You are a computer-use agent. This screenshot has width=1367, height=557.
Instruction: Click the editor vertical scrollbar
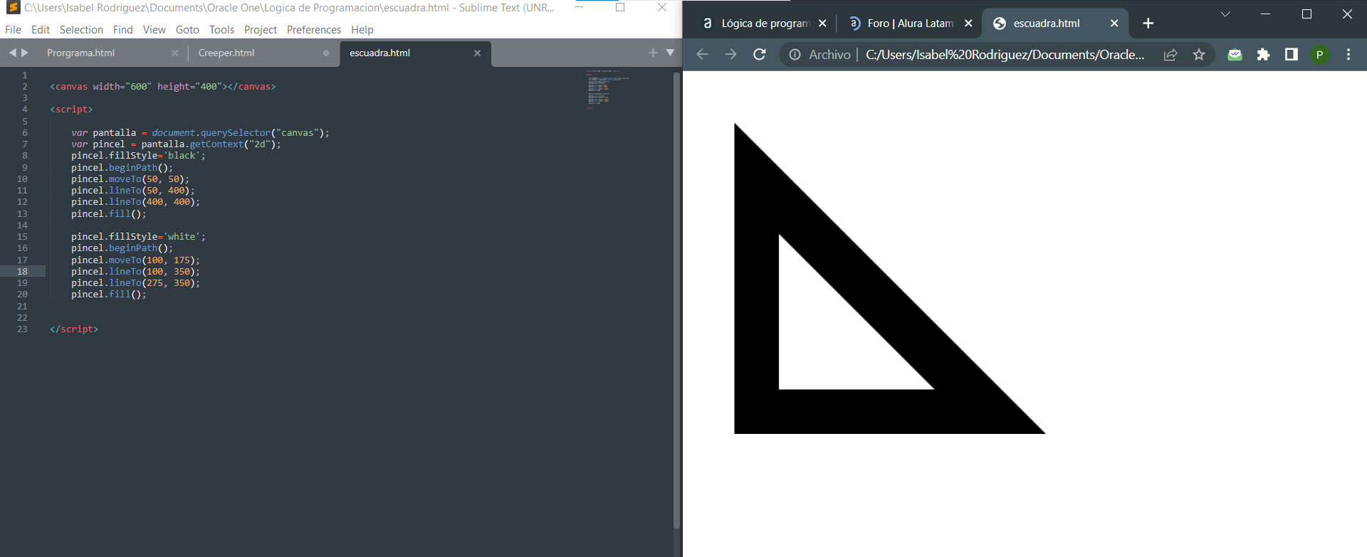676,299
